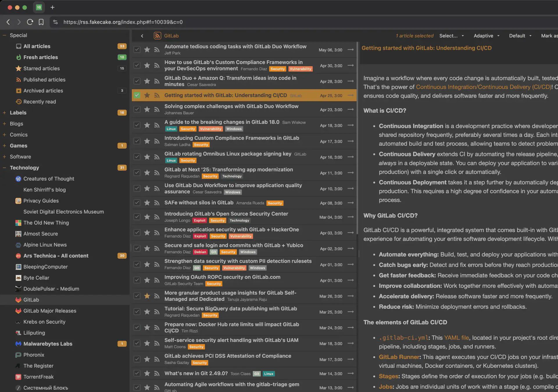Select Ars Technica - All content feed
The image size is (558, 392).
56,256
